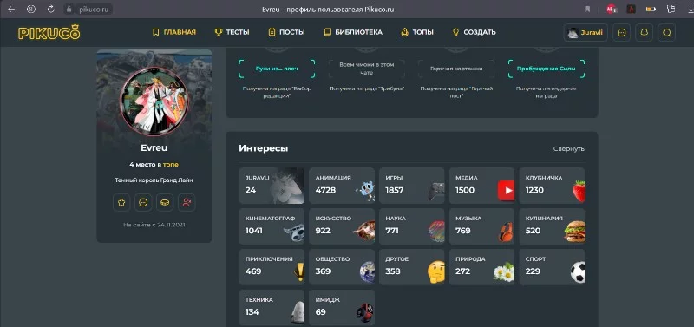Reload the page with refresh icon
Screen dimensions: 694x327
51,9
